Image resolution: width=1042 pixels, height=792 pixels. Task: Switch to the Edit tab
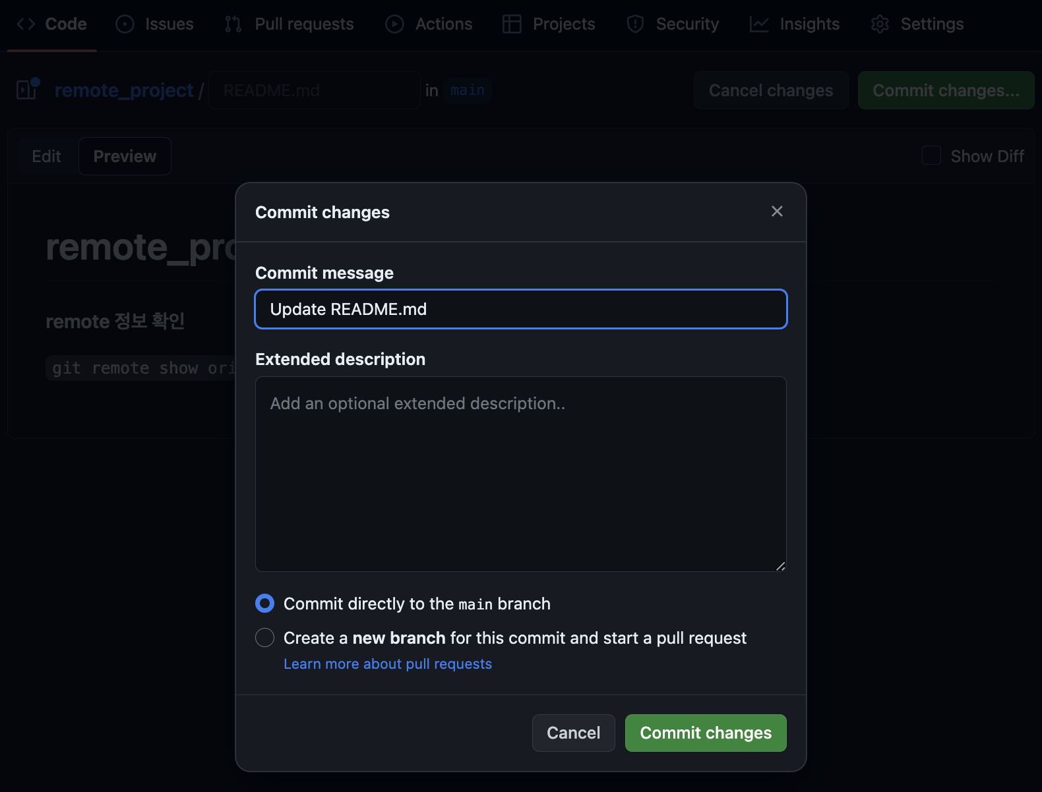click(46, 156)
